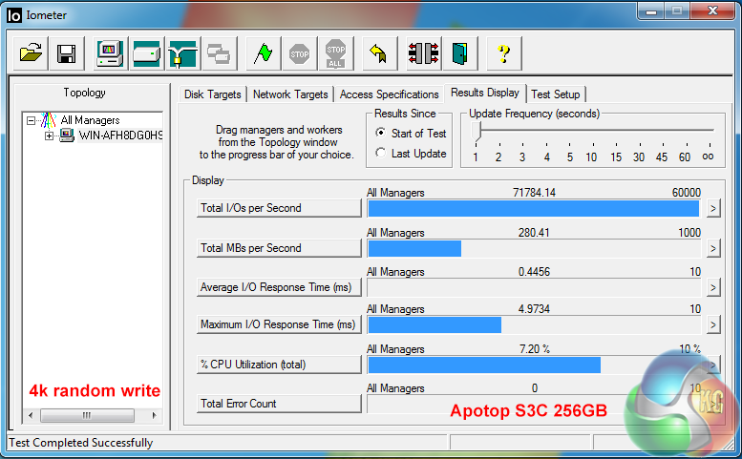Image resolution: width=742 pixels, height=459 pixels.
Task: Start a new manager
Action: pyautogui.click(x=110, y=53)
